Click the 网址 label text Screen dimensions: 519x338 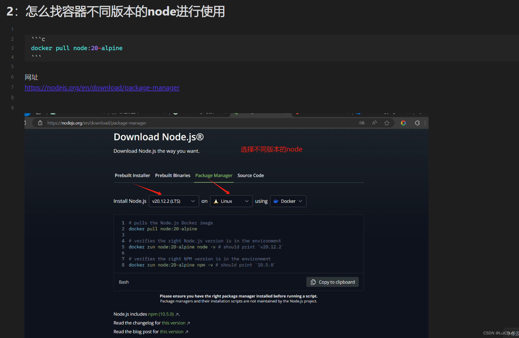point(32,77)
